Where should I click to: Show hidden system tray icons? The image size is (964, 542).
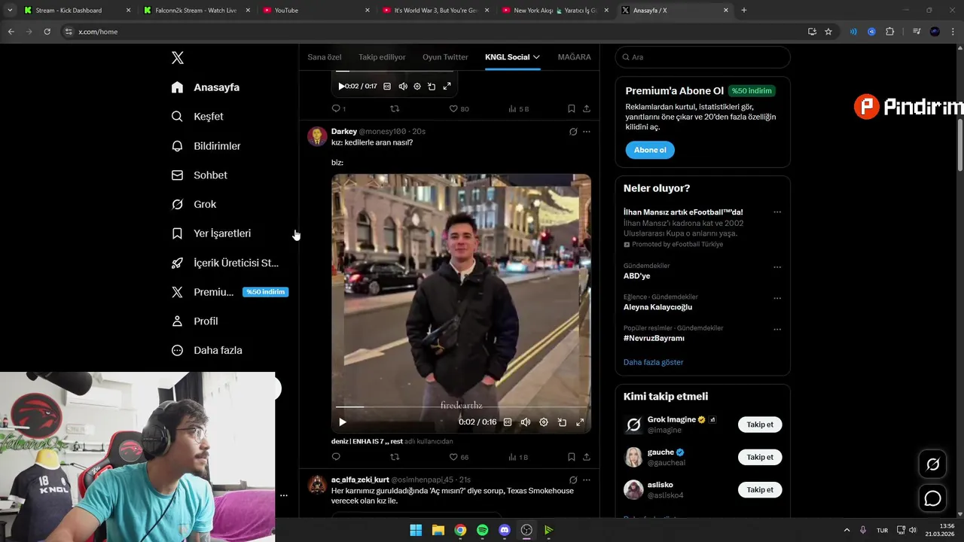click(847, 530)
